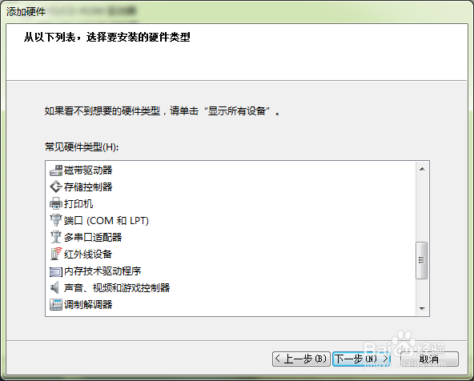Select 多串口适配器 in hardware list
Screen dimensions: 474x381
[93, 238]
